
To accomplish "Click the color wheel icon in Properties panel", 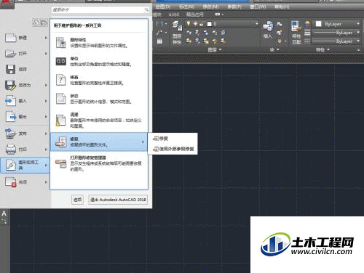I will [x=307, y=24].
